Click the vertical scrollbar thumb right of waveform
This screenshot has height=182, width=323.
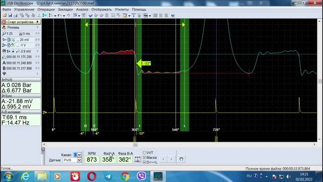[x=319, y=81]
